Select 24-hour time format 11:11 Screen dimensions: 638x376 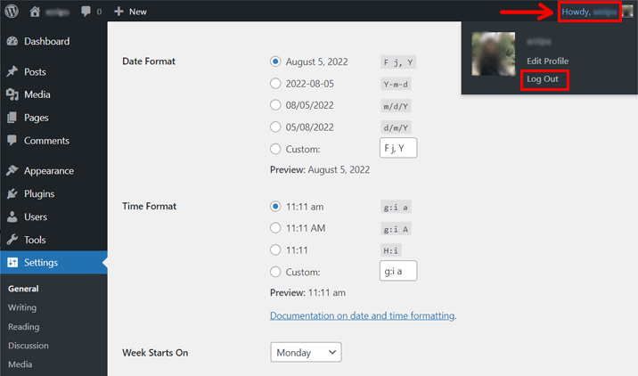click(275, 249)
